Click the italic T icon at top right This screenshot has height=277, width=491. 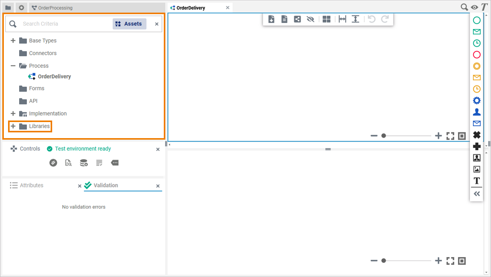pyautogui.click(x=484, y=7)
